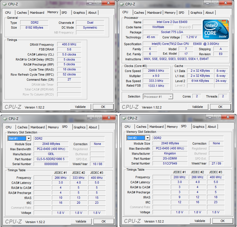Click the Row Refresh Cycle Time 52 clocks value
This screenshot has width=237, height=227.
(69, 75)
